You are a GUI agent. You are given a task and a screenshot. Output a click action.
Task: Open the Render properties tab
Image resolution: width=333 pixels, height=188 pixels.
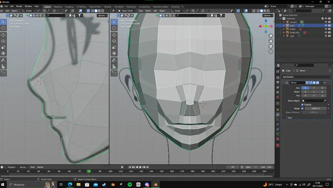click(x=277, y=78)
